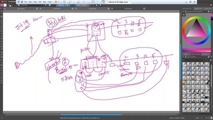The image size is (213, 120).
Task: Open color selector settings icon
Action: pyautogui.click(x=184, y=15)
